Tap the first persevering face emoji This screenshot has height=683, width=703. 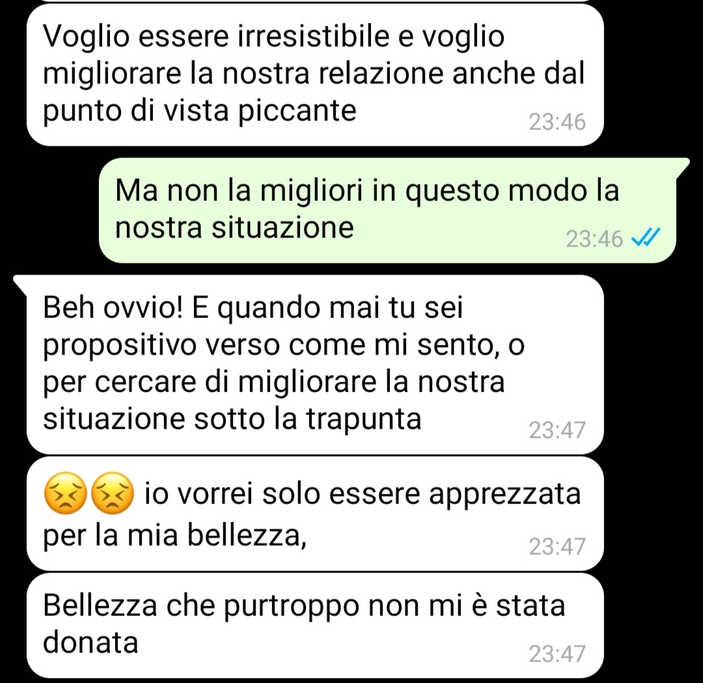coord(65,493)
